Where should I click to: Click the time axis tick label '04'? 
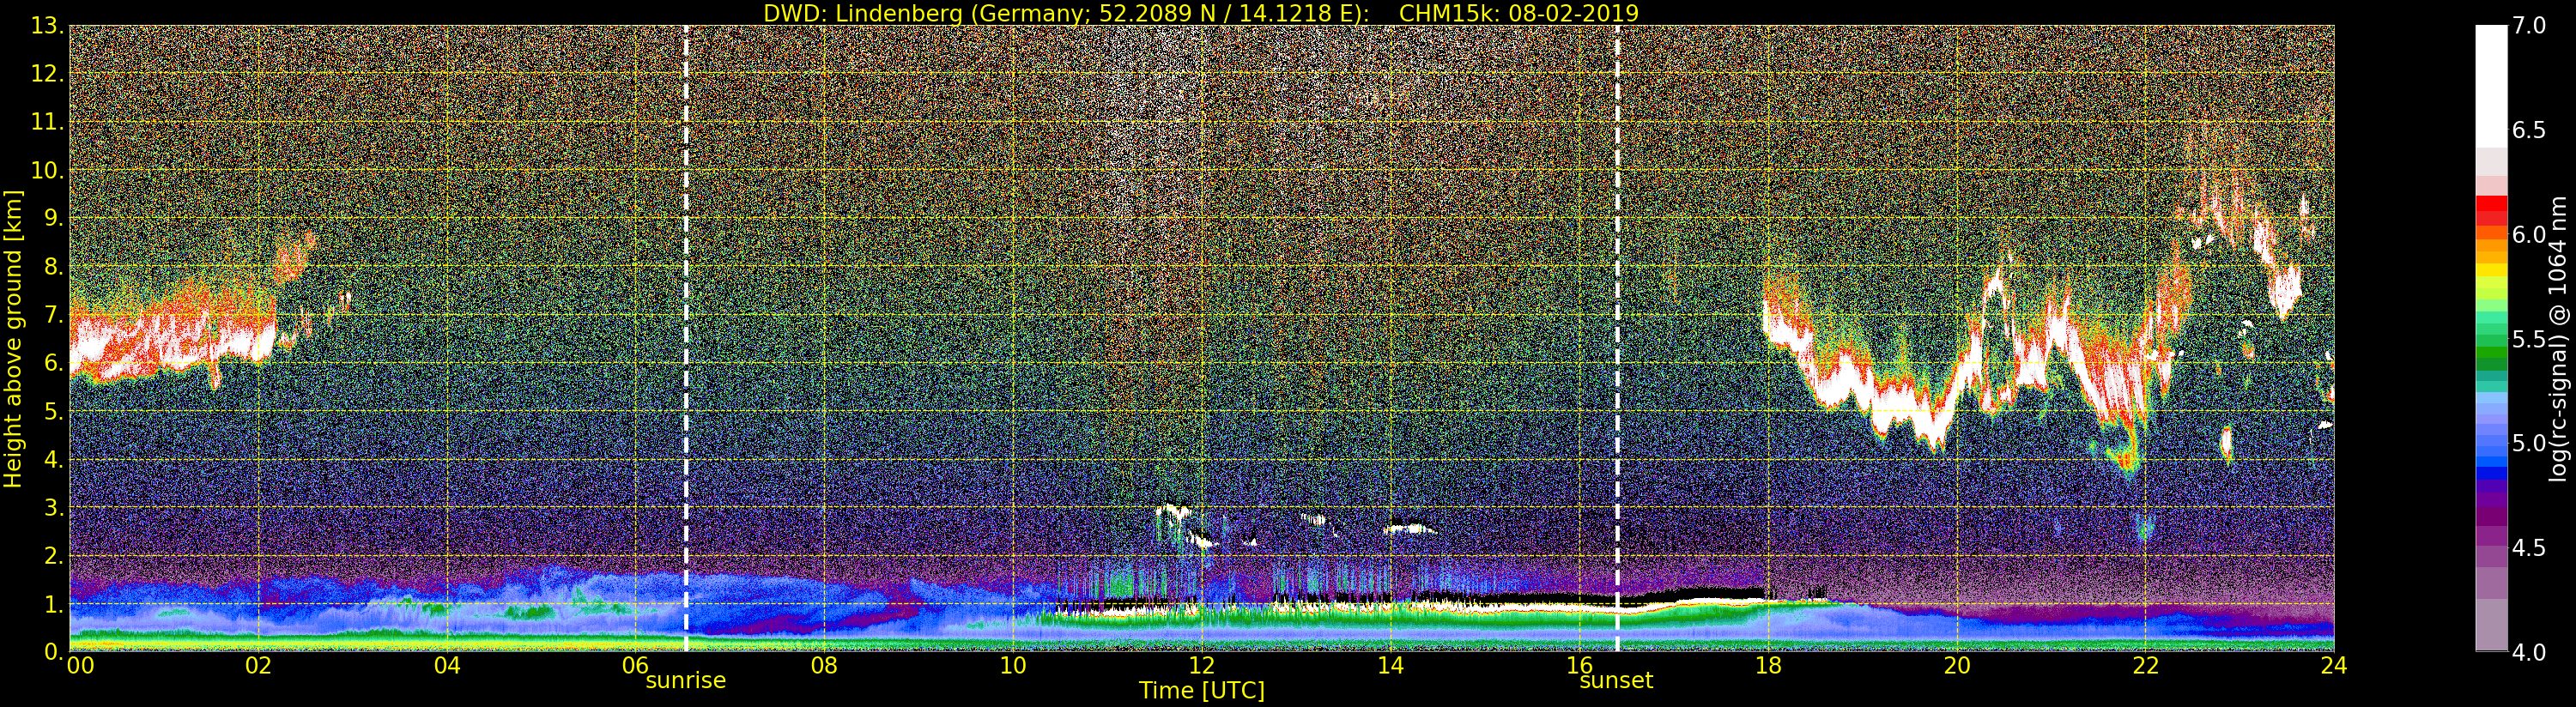coord(447,666)
